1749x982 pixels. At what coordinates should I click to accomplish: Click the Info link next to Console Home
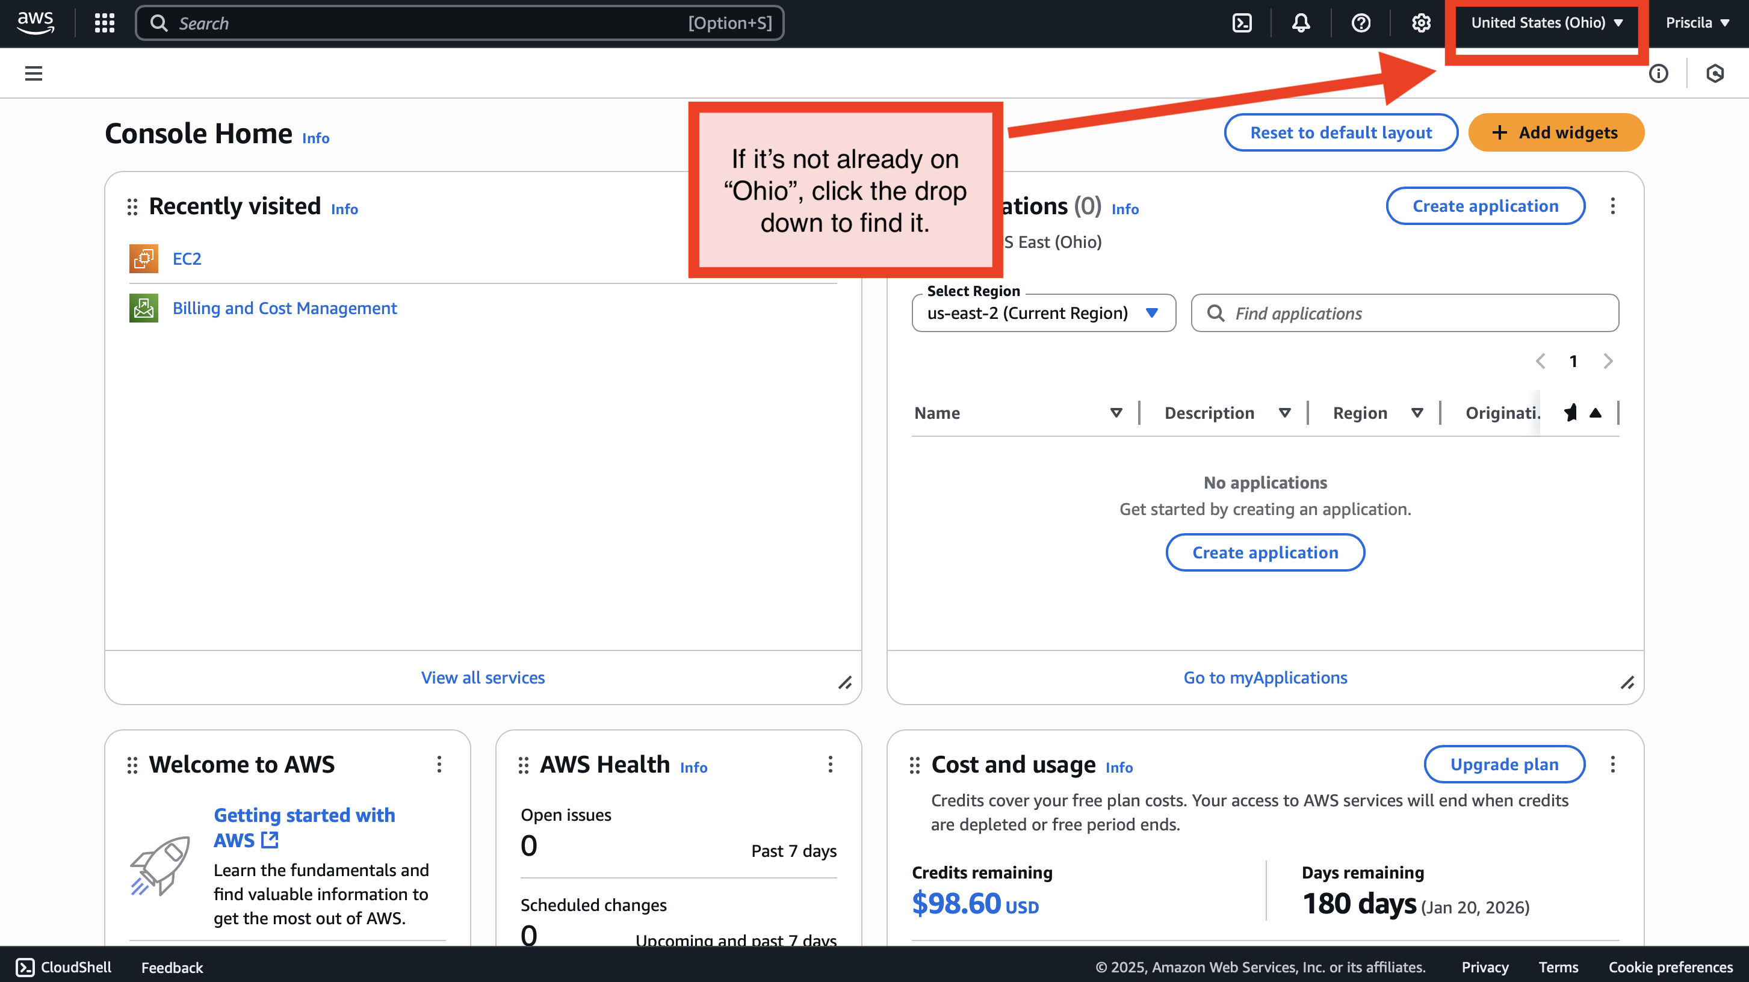[x=316, y=138]
